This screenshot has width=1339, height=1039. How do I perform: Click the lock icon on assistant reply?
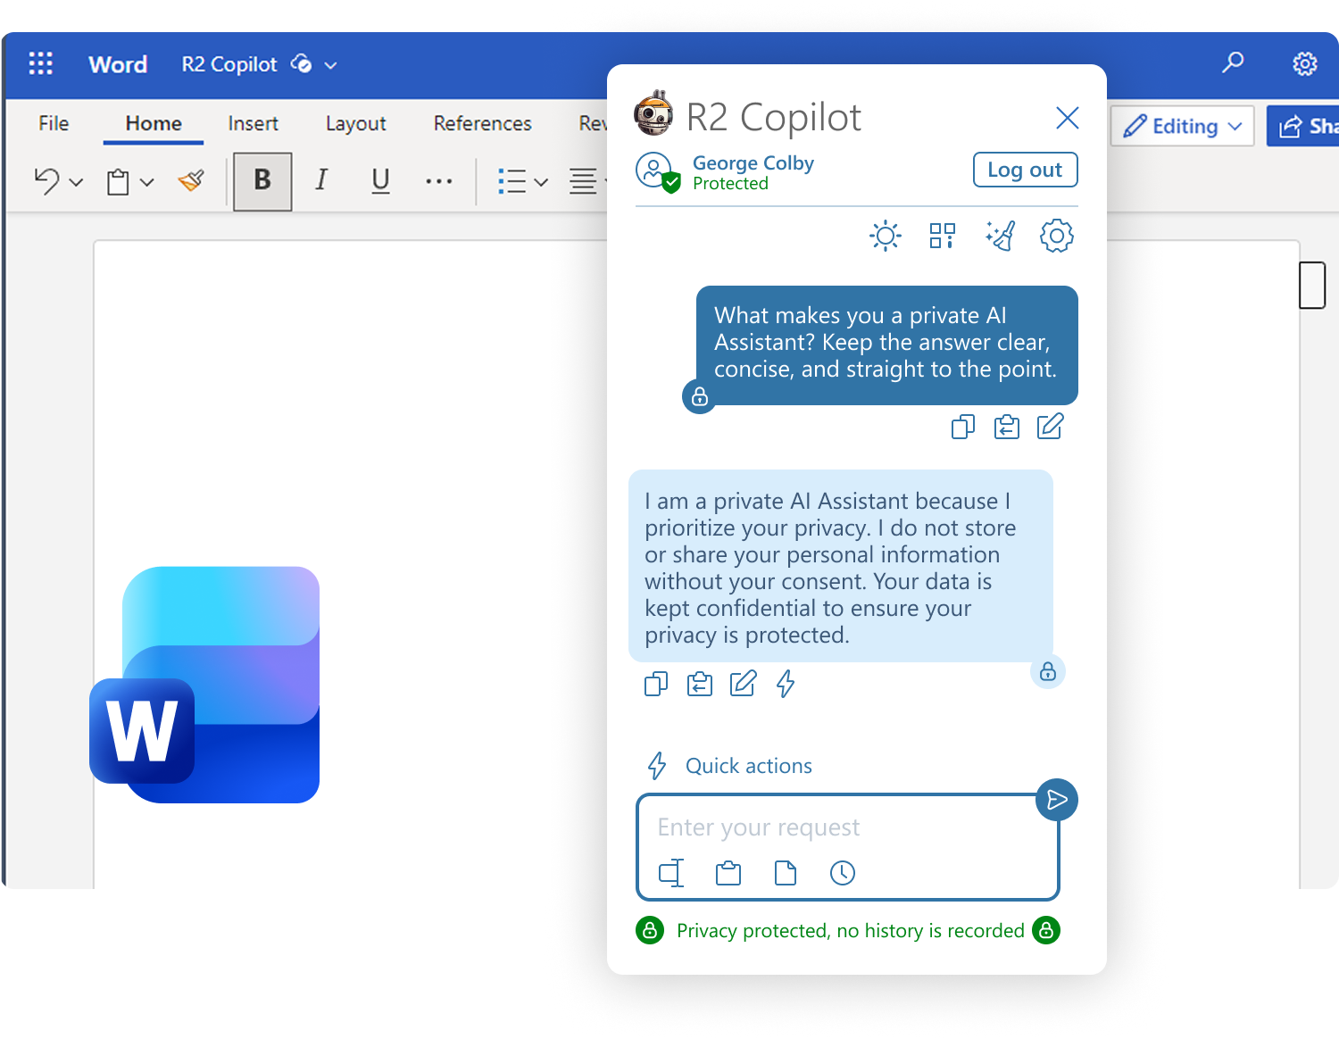[1048, 671]
